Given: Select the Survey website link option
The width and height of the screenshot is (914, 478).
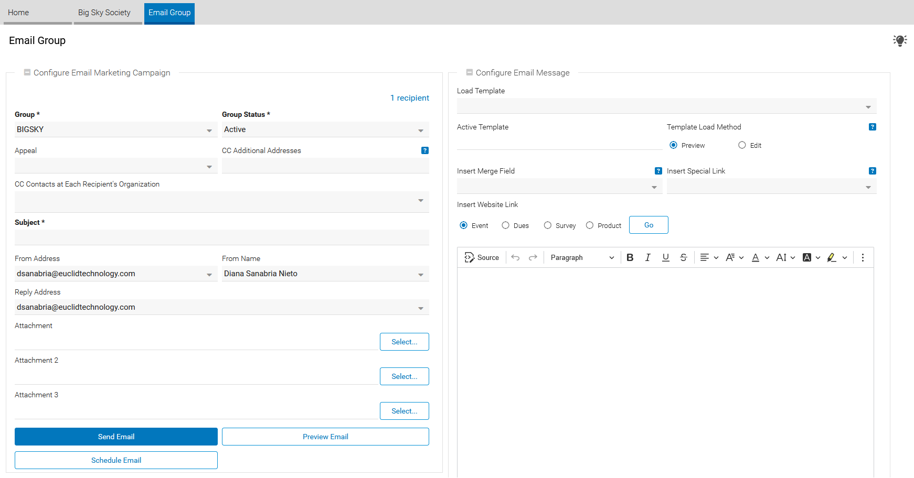Looking at the screenshot, I should [x=548, y=225].
